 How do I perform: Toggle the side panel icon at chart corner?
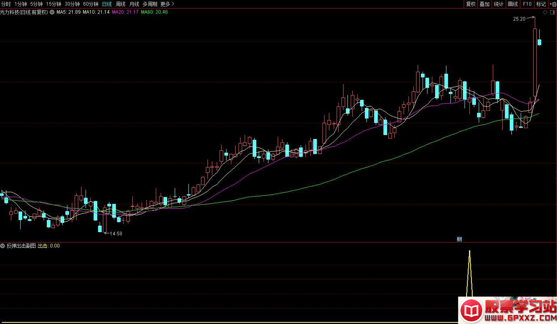click(552, 12)
